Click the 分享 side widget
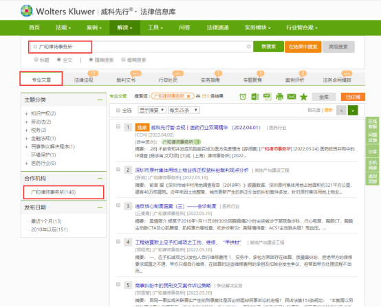This screenshot has height=307, width=381. 372,151
